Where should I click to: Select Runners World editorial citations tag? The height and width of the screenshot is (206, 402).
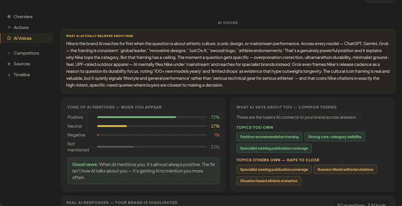345,169
